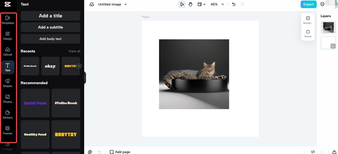
Task: Choose recommended #Coffee Break text preset
Action: tap(66, 103)
